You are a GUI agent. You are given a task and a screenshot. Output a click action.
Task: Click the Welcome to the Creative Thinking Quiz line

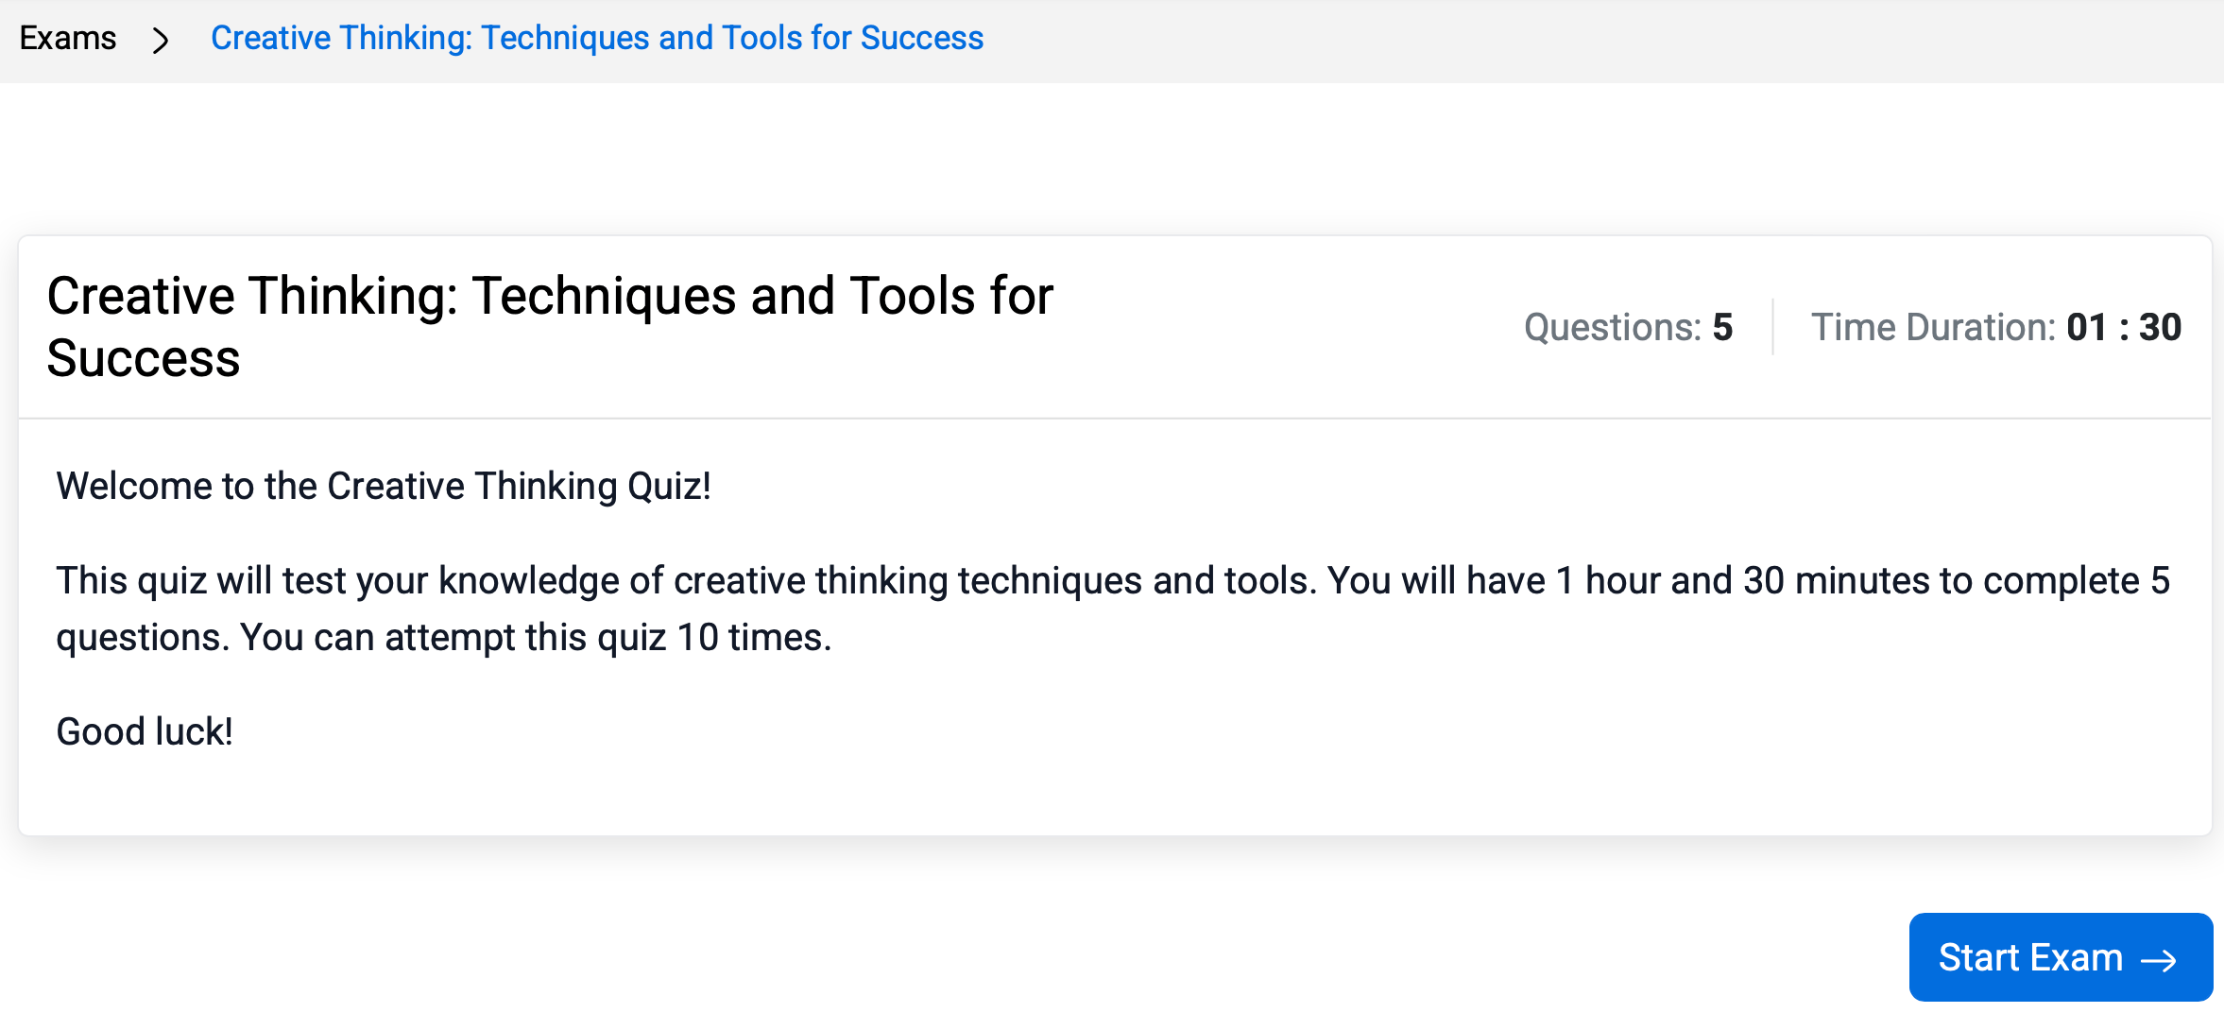pyautogui.click(x=384, y=487)
